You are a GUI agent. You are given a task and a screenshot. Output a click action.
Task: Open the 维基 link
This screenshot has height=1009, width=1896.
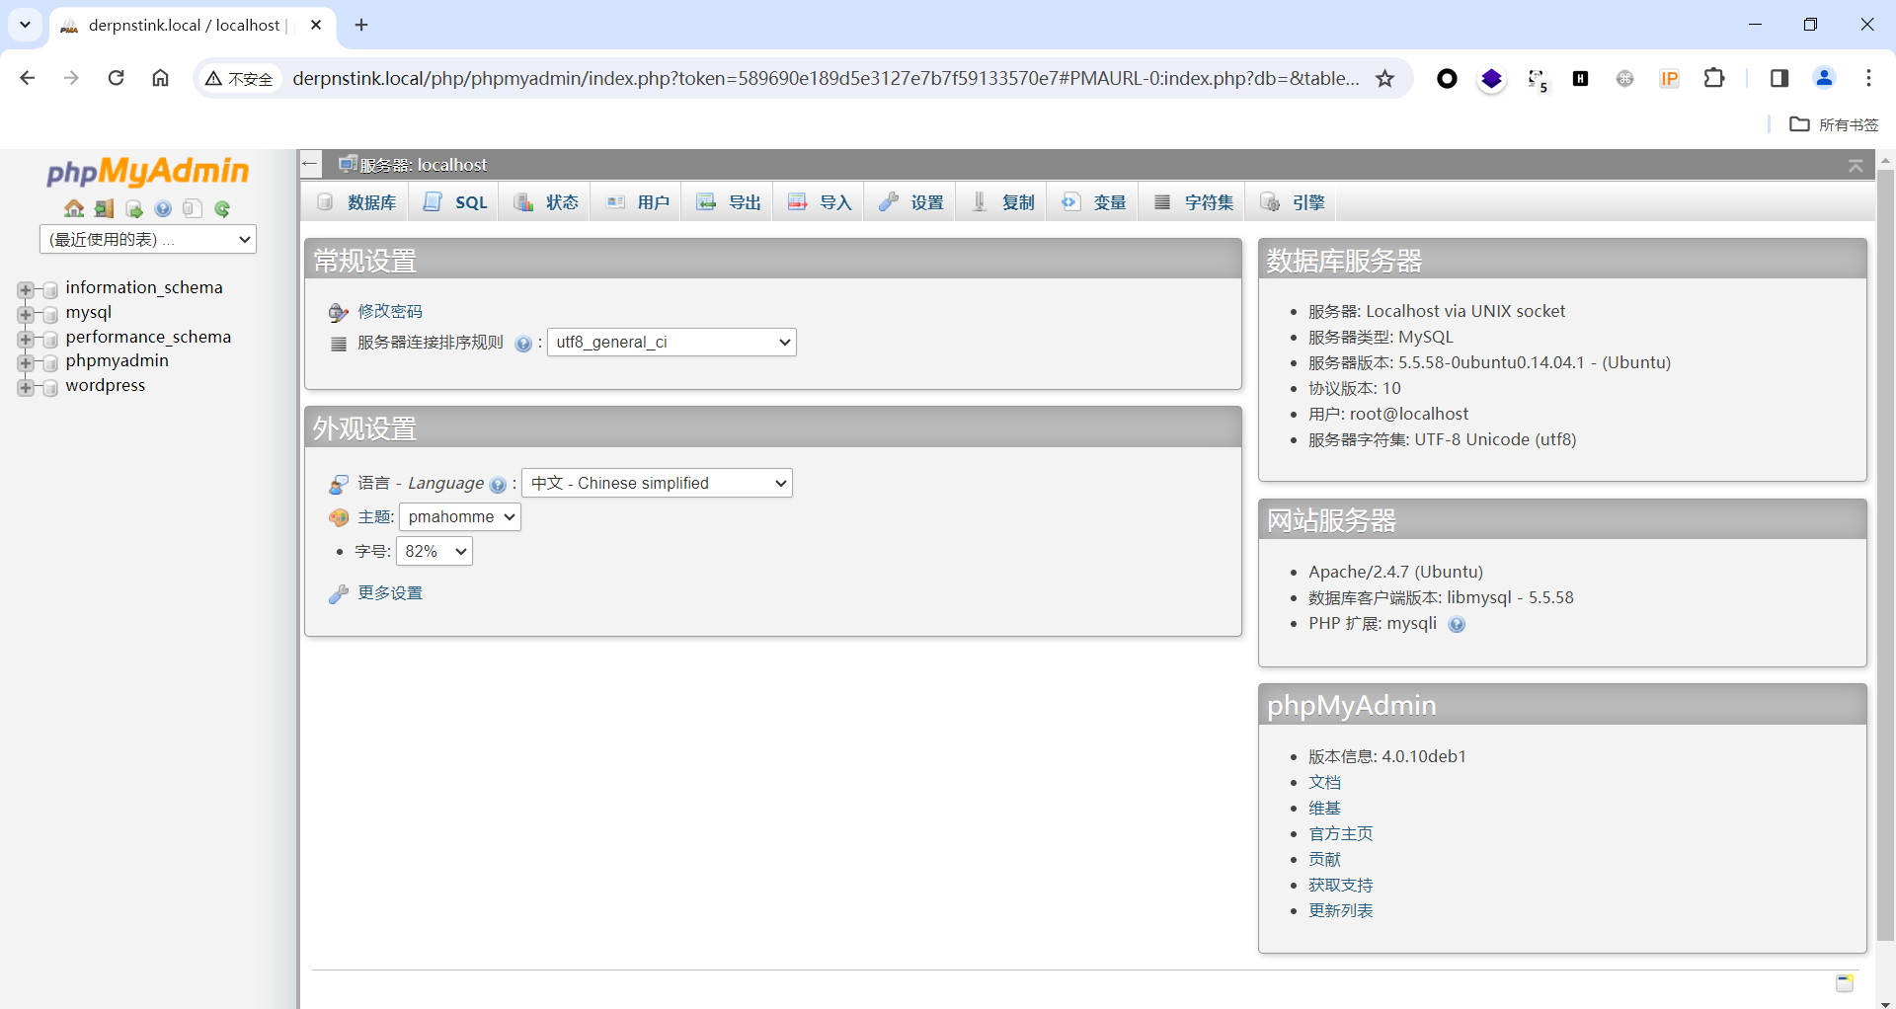pyautogui.click(x=1324, y=808)
